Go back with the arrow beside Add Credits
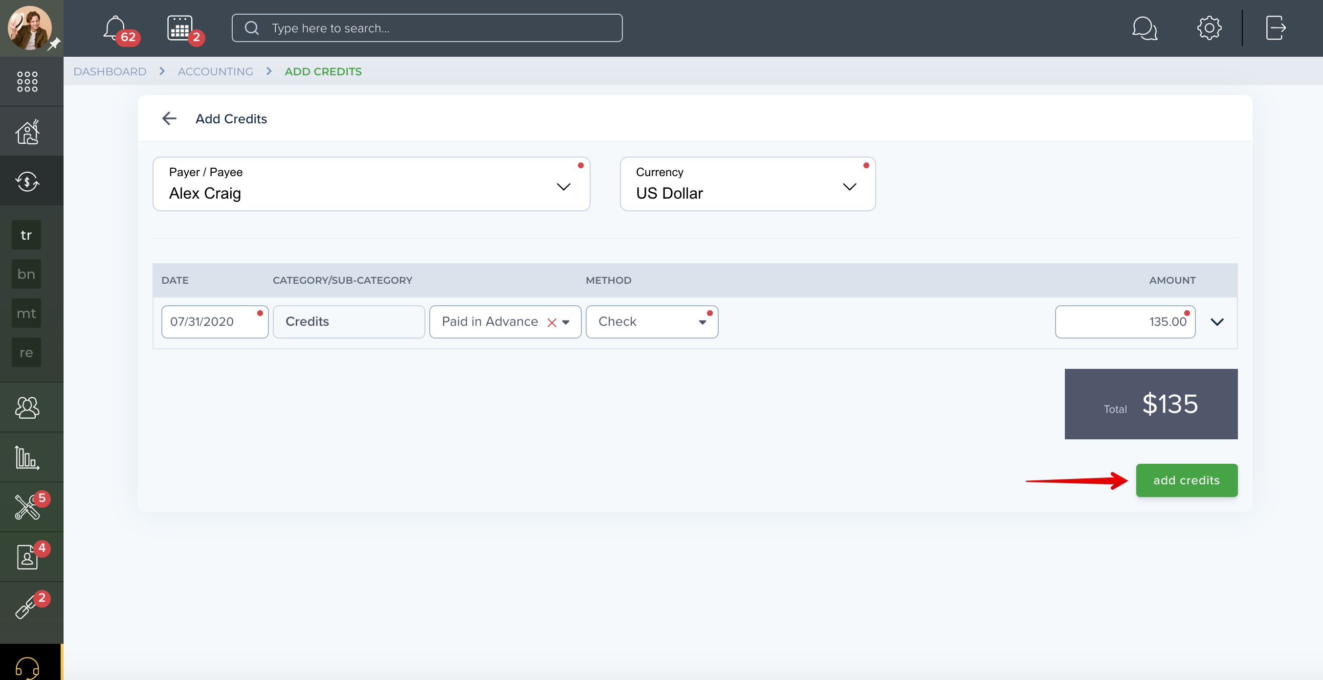The image size is (1323, 680). tap(169, 119)
